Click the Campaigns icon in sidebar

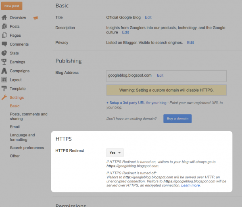(x=4, y=71)
